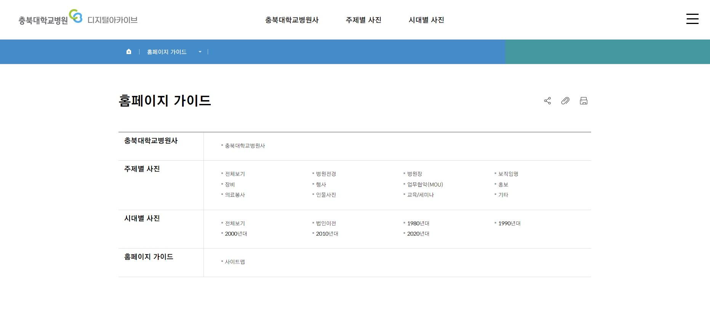This screenshot has height=311, width=710.
Task: Click the print page icon
Action: coord(583,101)
